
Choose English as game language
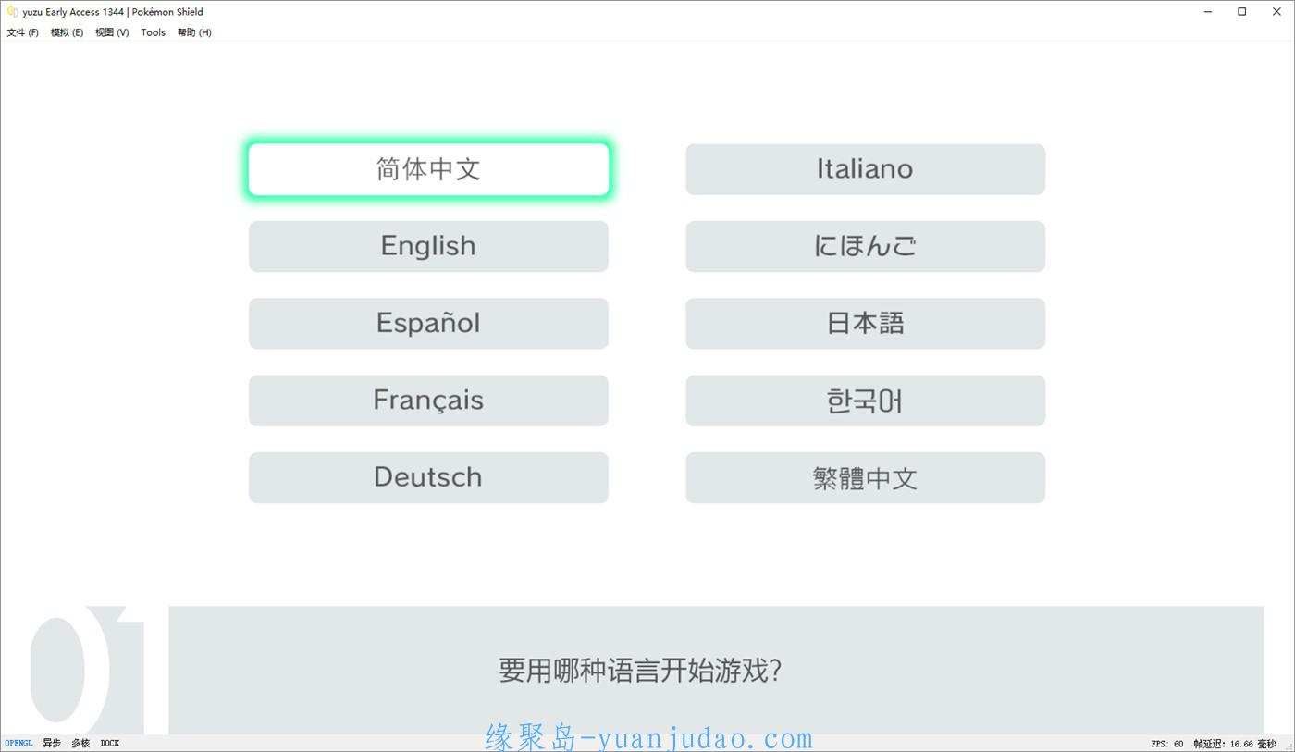coord(428,246)
